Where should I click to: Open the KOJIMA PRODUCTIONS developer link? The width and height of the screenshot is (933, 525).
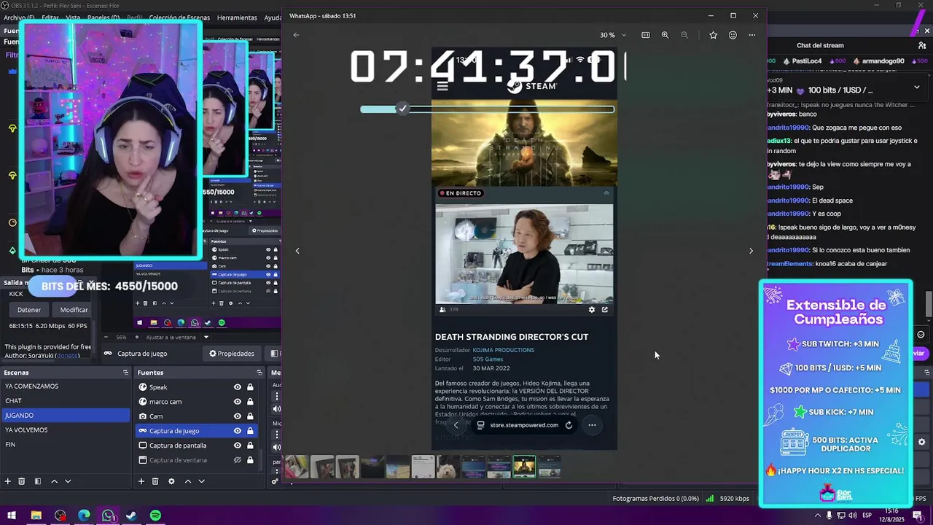pyautogui.click(x=503, y=350)
